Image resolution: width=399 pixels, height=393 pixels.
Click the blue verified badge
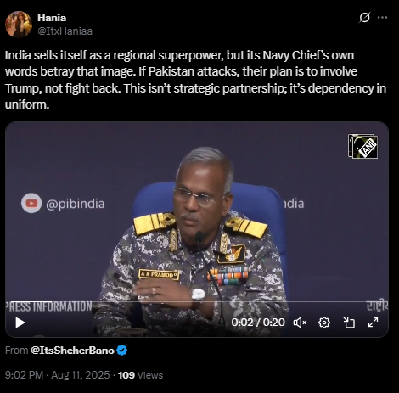(122, 351)
